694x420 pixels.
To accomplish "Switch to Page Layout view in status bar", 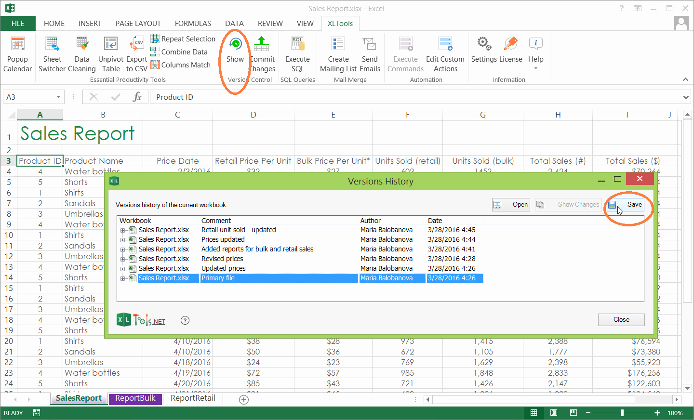I will (x=554, y=413).
